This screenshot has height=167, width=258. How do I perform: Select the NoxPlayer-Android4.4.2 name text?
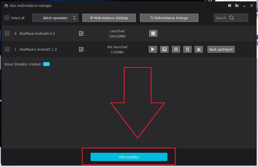[37, 33]
